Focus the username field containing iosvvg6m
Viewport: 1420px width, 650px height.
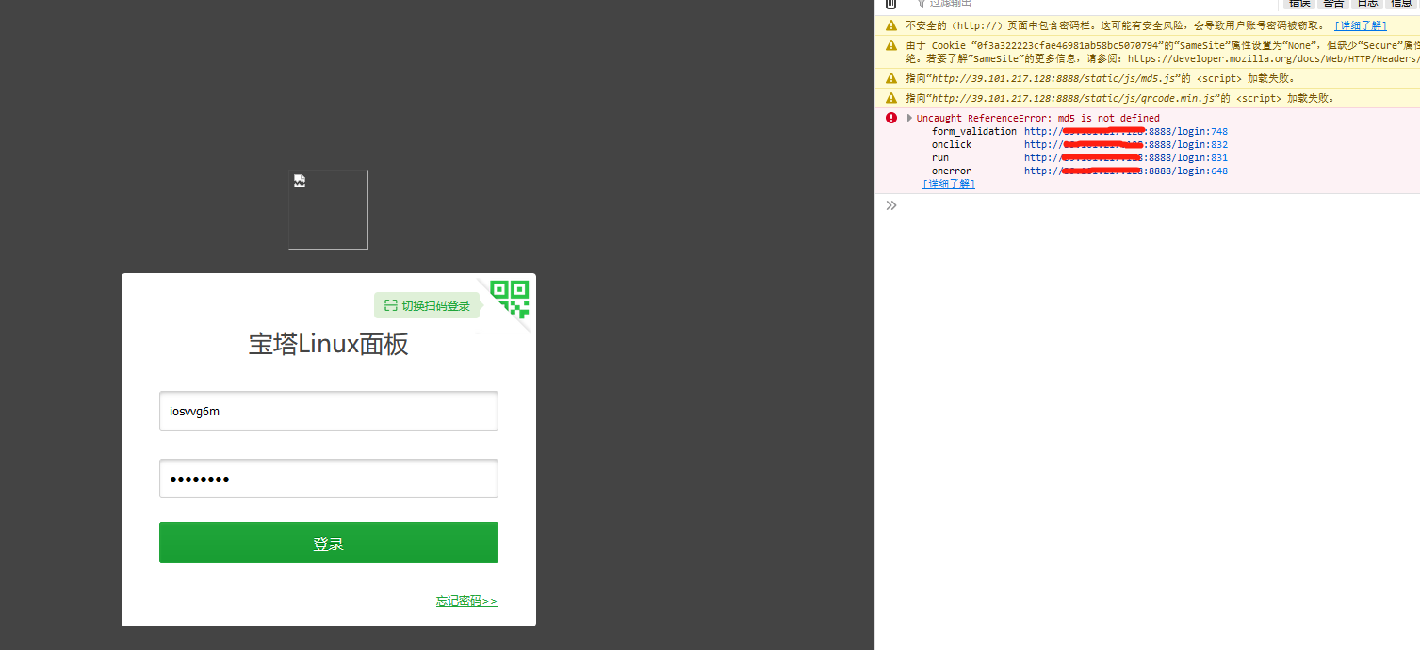(x=329, y=411)
